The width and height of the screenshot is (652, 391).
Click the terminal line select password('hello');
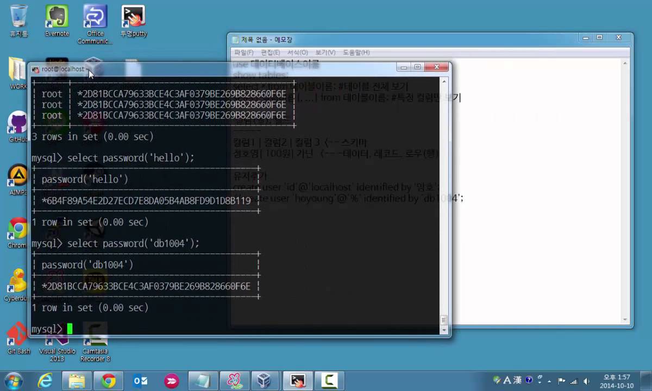(130, 157)
